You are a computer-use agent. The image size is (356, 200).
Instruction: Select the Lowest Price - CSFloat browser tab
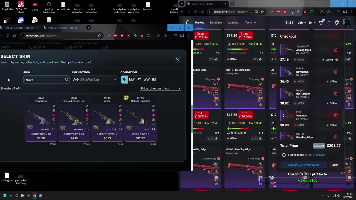click(x=207, y=4)
